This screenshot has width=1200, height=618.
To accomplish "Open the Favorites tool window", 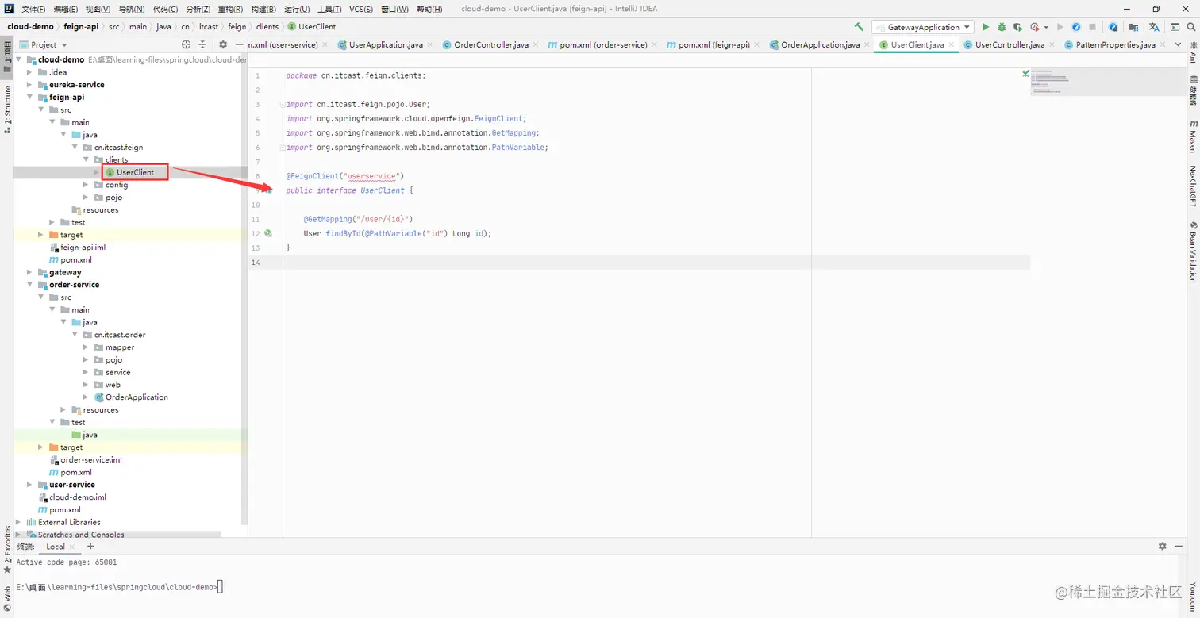I will 8,550.
